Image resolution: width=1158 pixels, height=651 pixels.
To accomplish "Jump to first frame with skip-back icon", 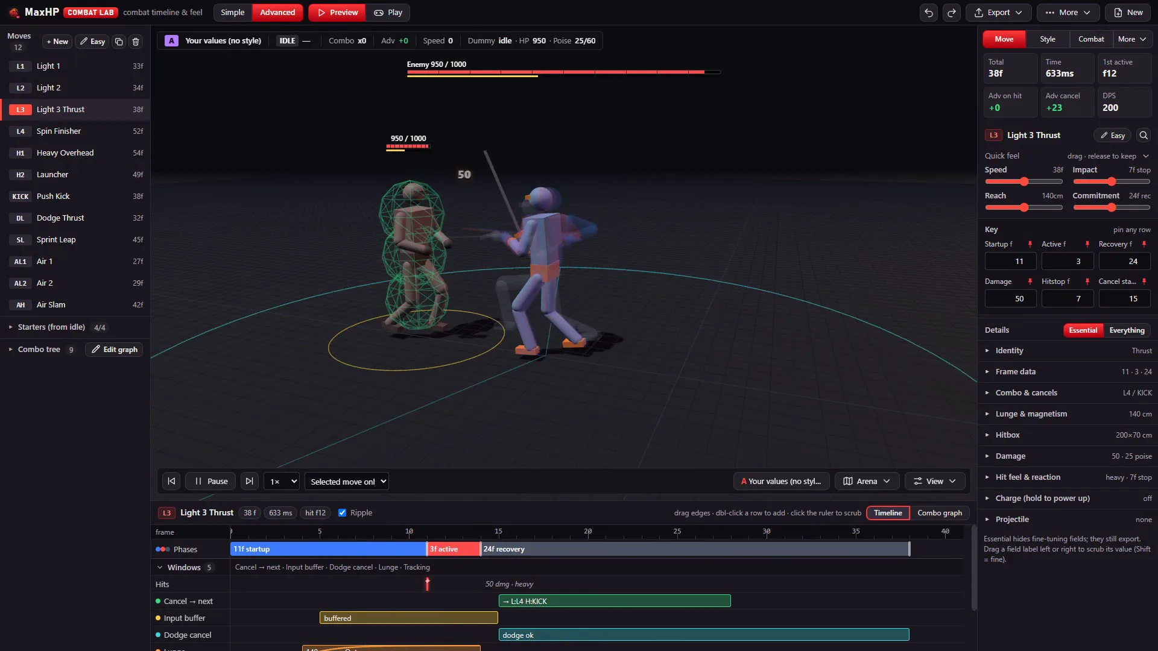I will point(171,481).
